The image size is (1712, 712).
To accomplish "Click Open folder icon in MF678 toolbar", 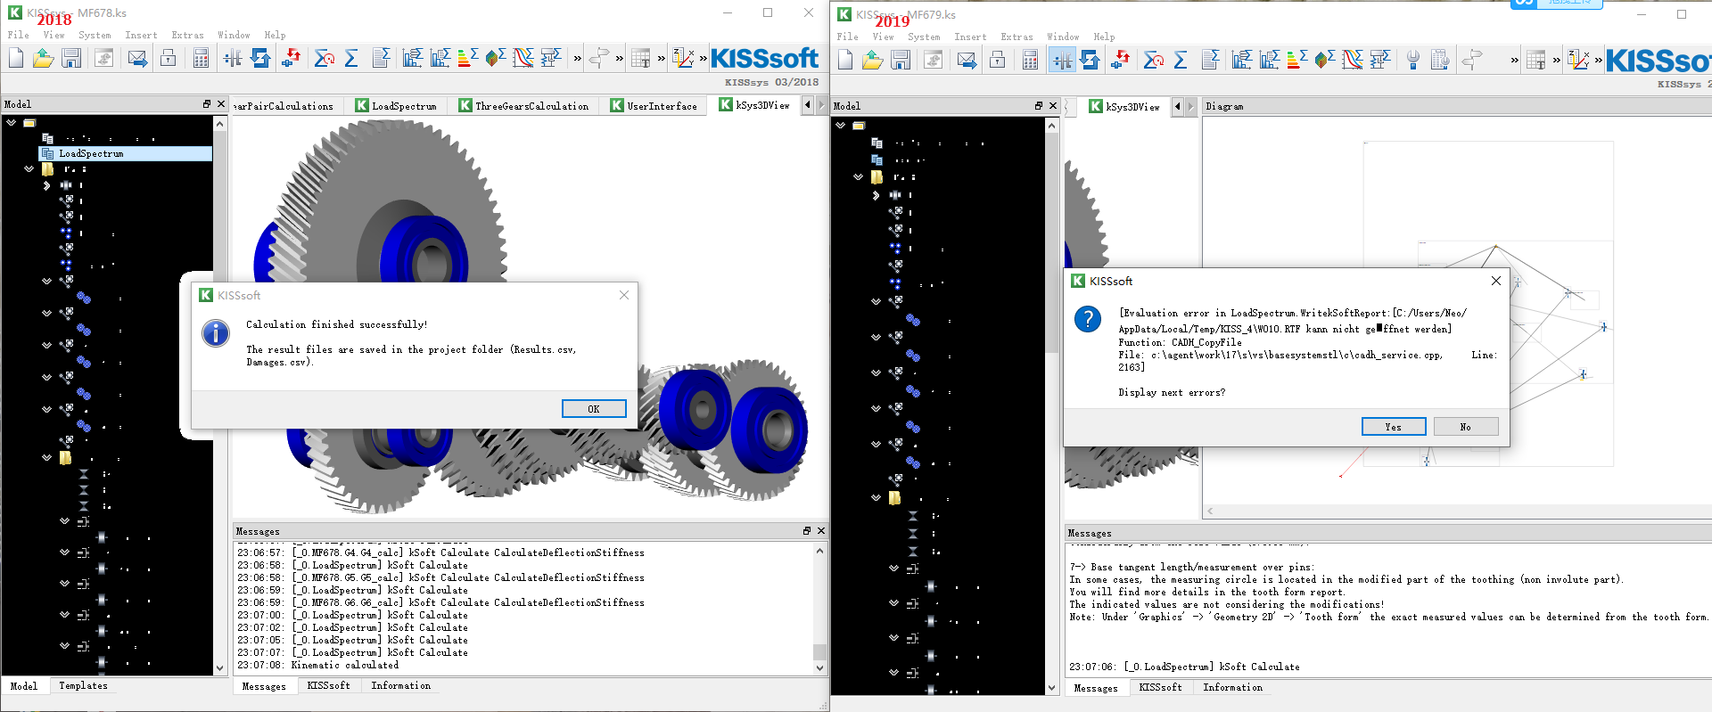I will coord(43,59).
